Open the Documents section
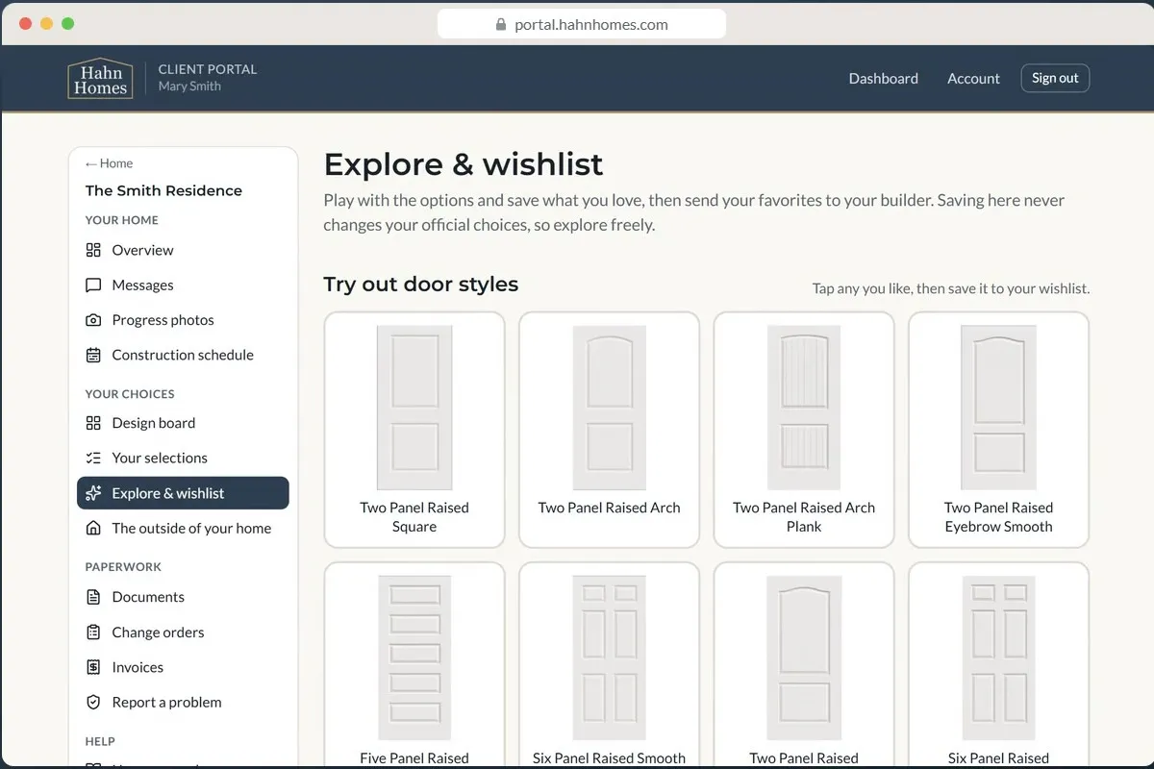The width and height of the screenshot is (1154, 769). point(183,597)
